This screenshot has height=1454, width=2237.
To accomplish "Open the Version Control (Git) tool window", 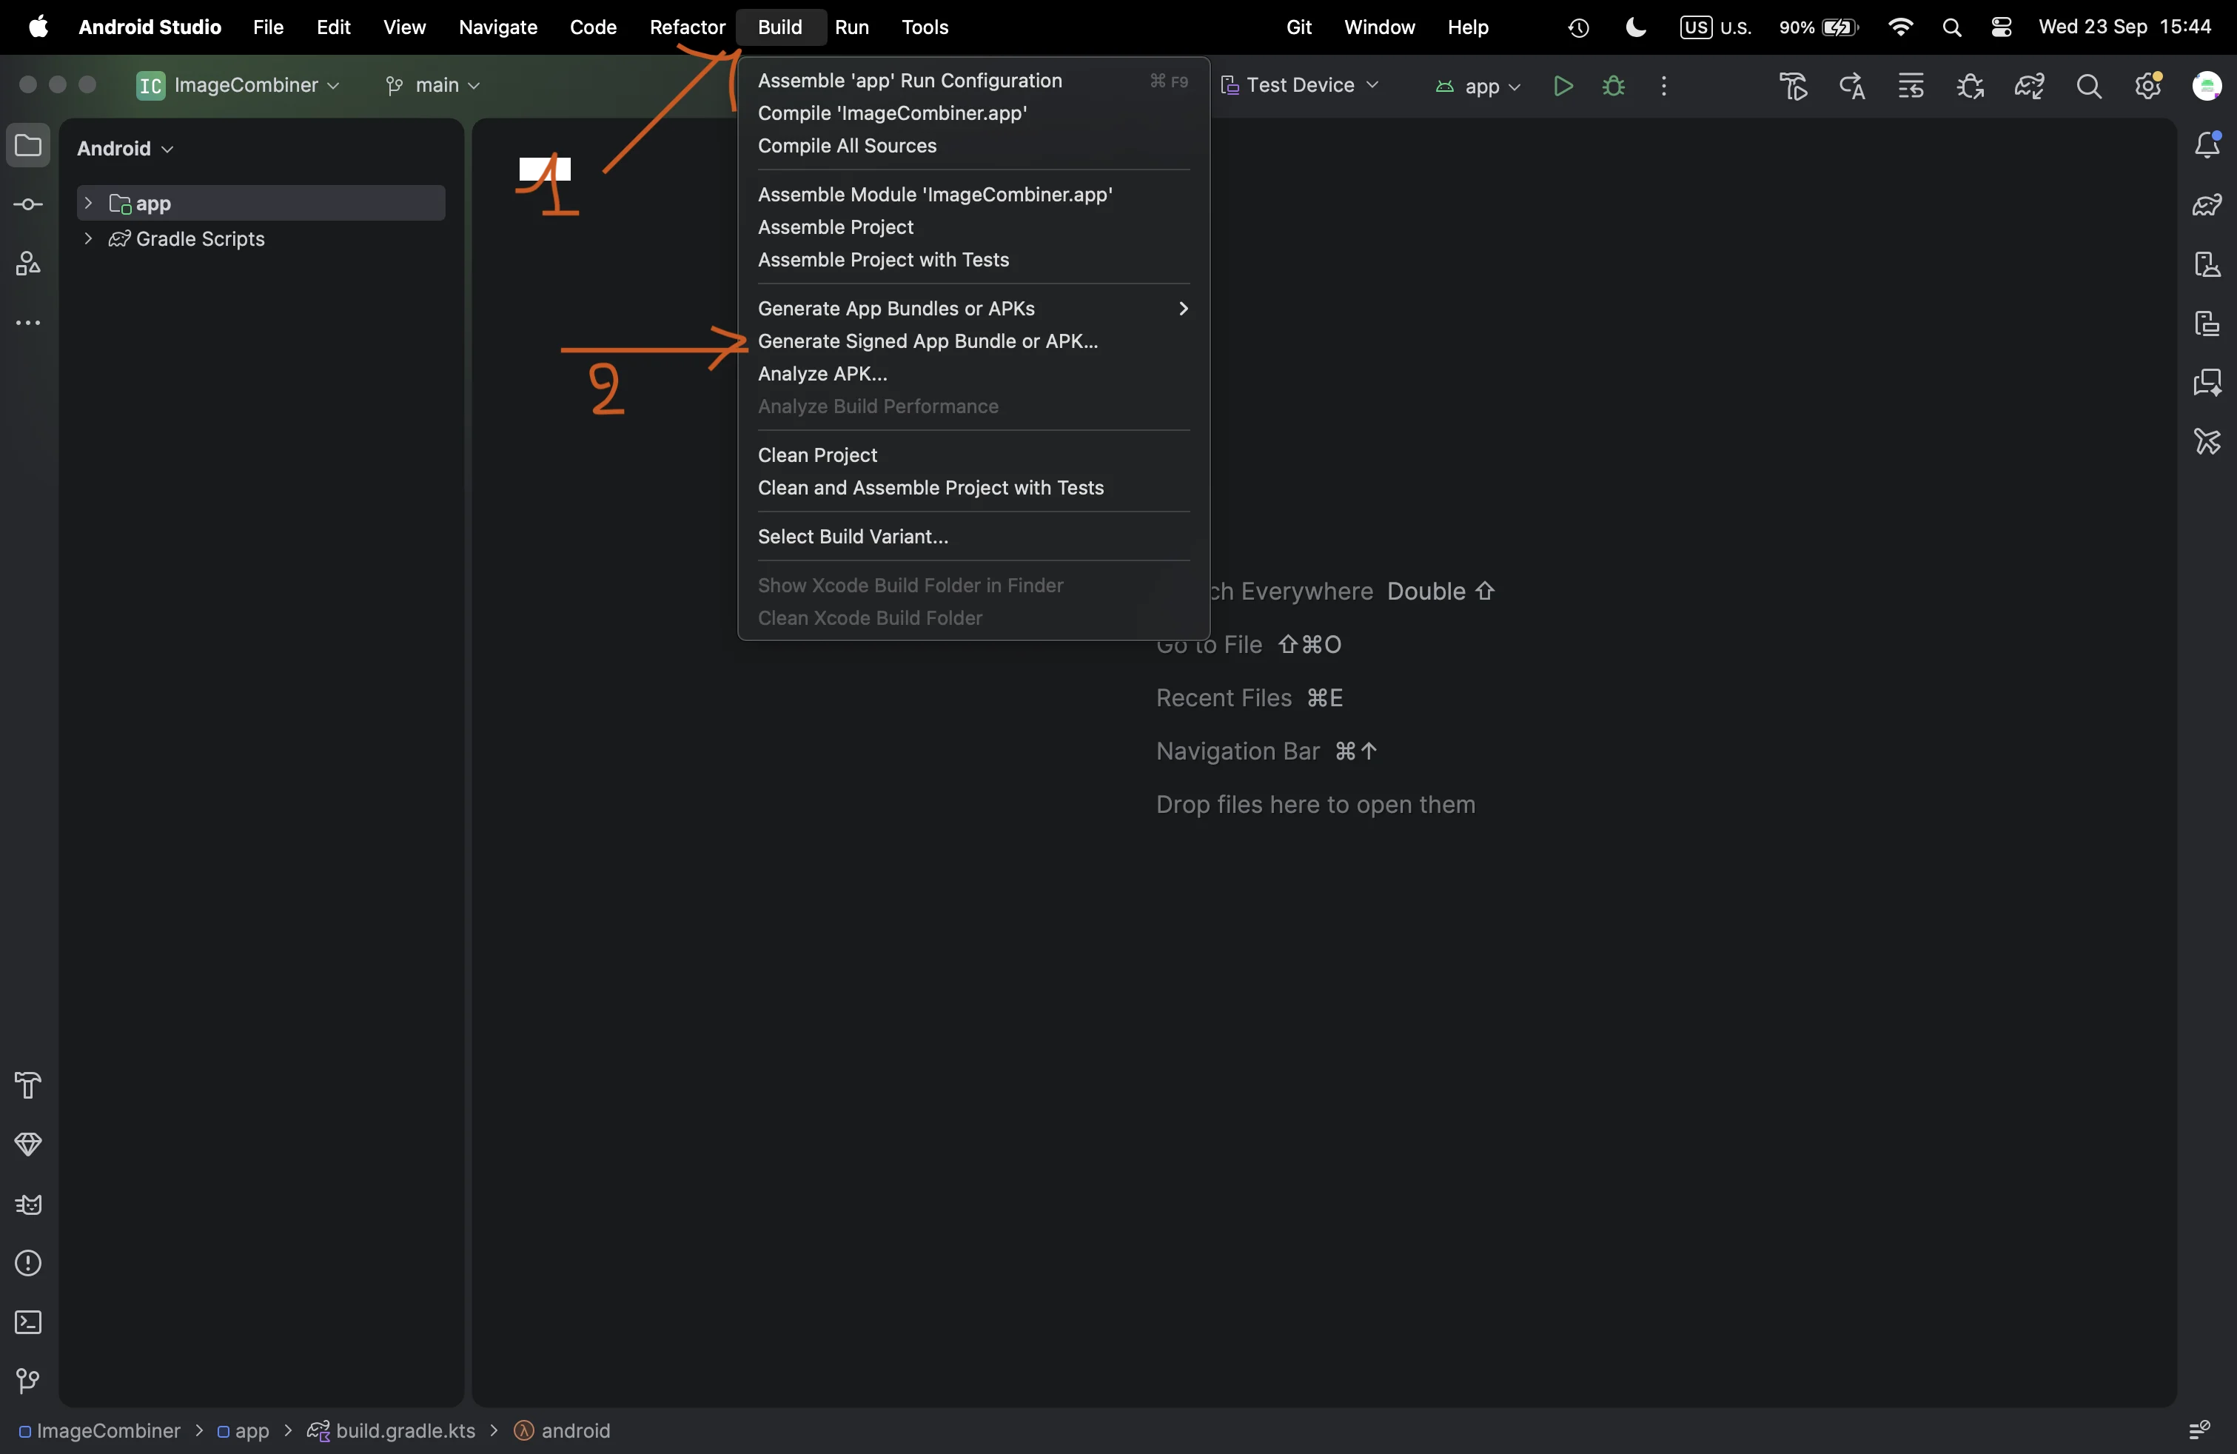I will pos(28,1381).
